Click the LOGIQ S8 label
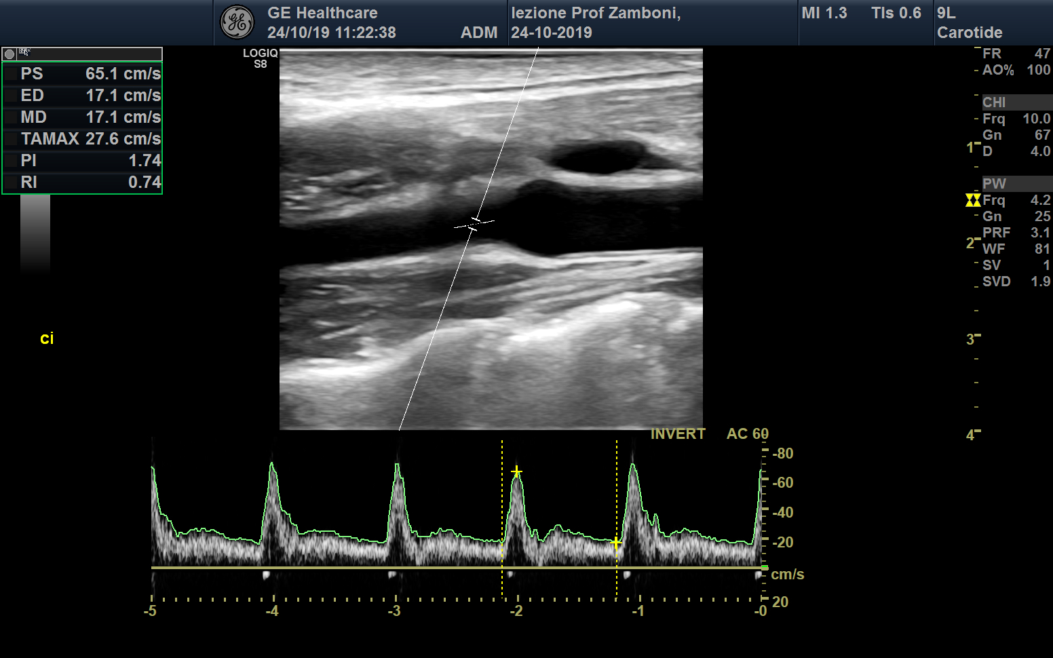 pos(260,58)
